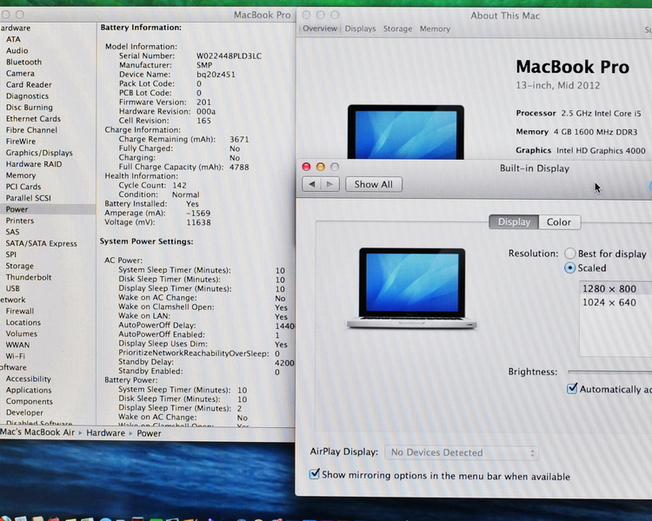Select Applications in the sidebar
Screen dimensions: 652x521
pos(29,390)
